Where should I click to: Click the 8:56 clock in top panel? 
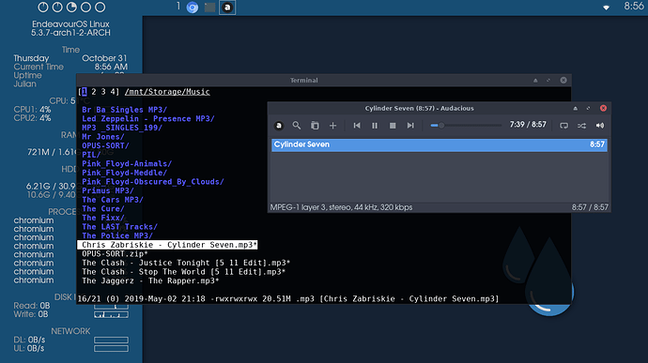(x=634, y=7)
